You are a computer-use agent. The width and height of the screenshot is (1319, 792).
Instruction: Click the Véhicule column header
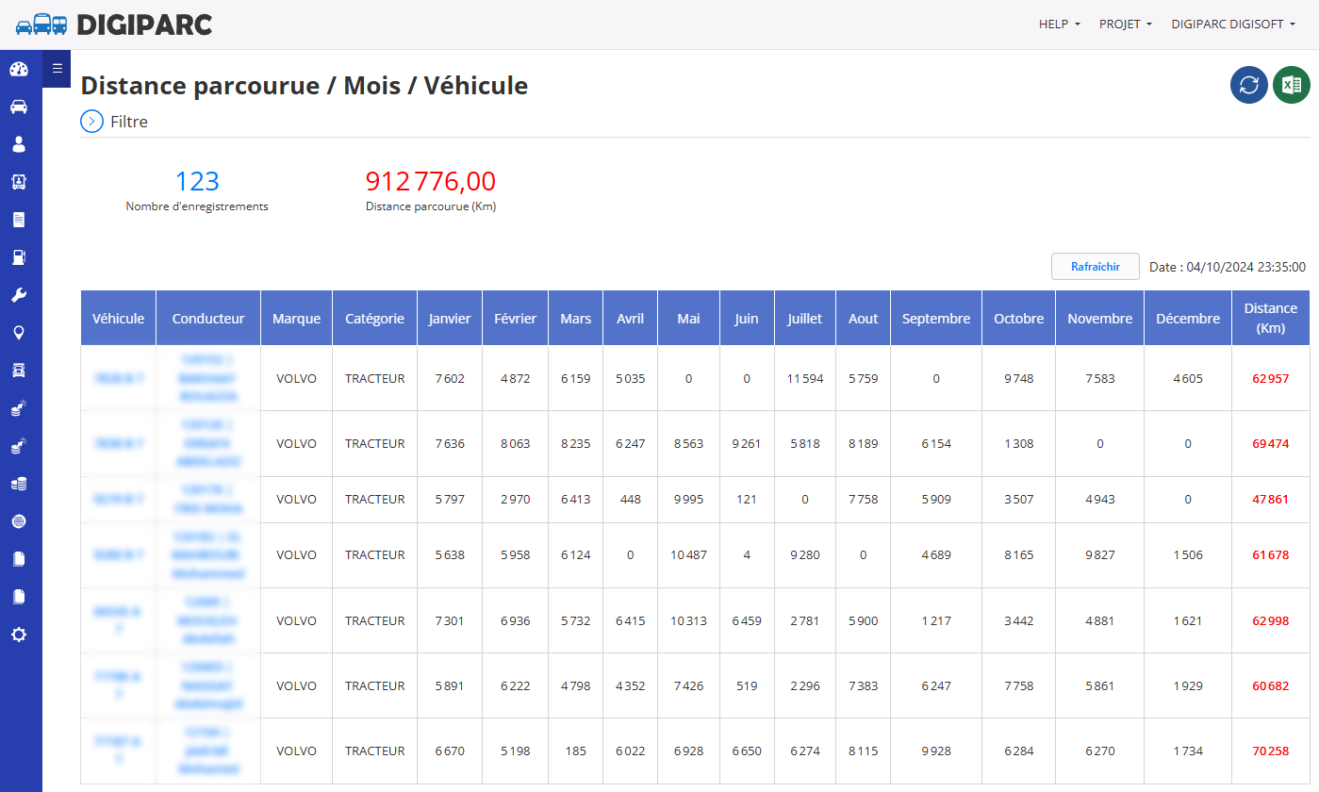tap(119, 318)
